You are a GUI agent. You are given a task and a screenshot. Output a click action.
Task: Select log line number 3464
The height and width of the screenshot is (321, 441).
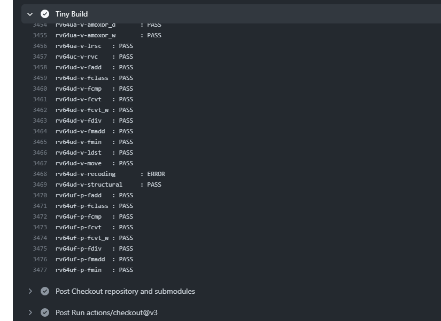(x=40, y=131)
